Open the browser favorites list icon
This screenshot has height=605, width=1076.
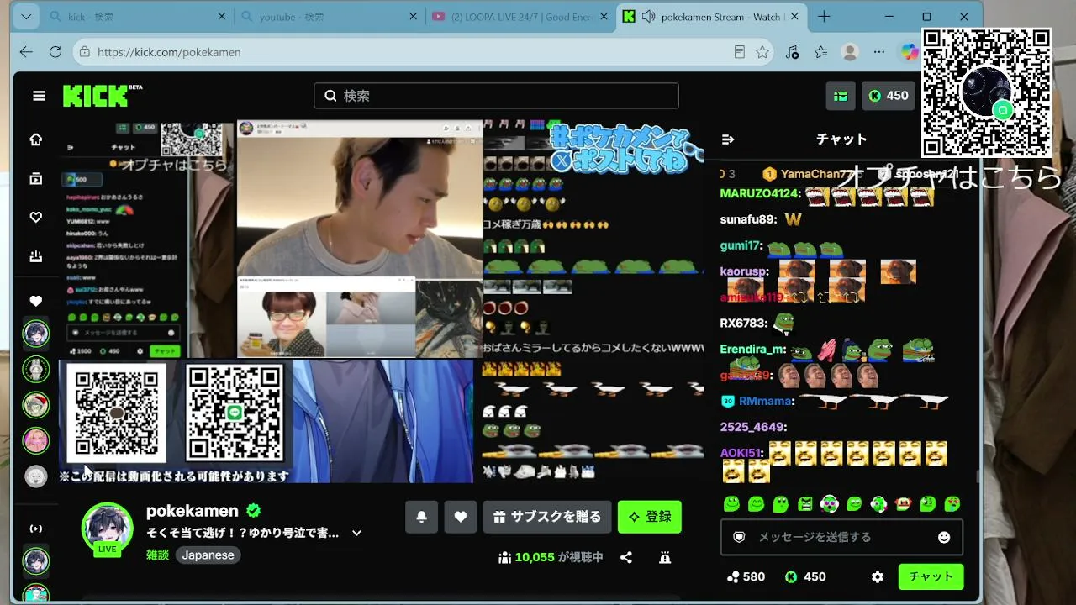[x=821, y=52]
